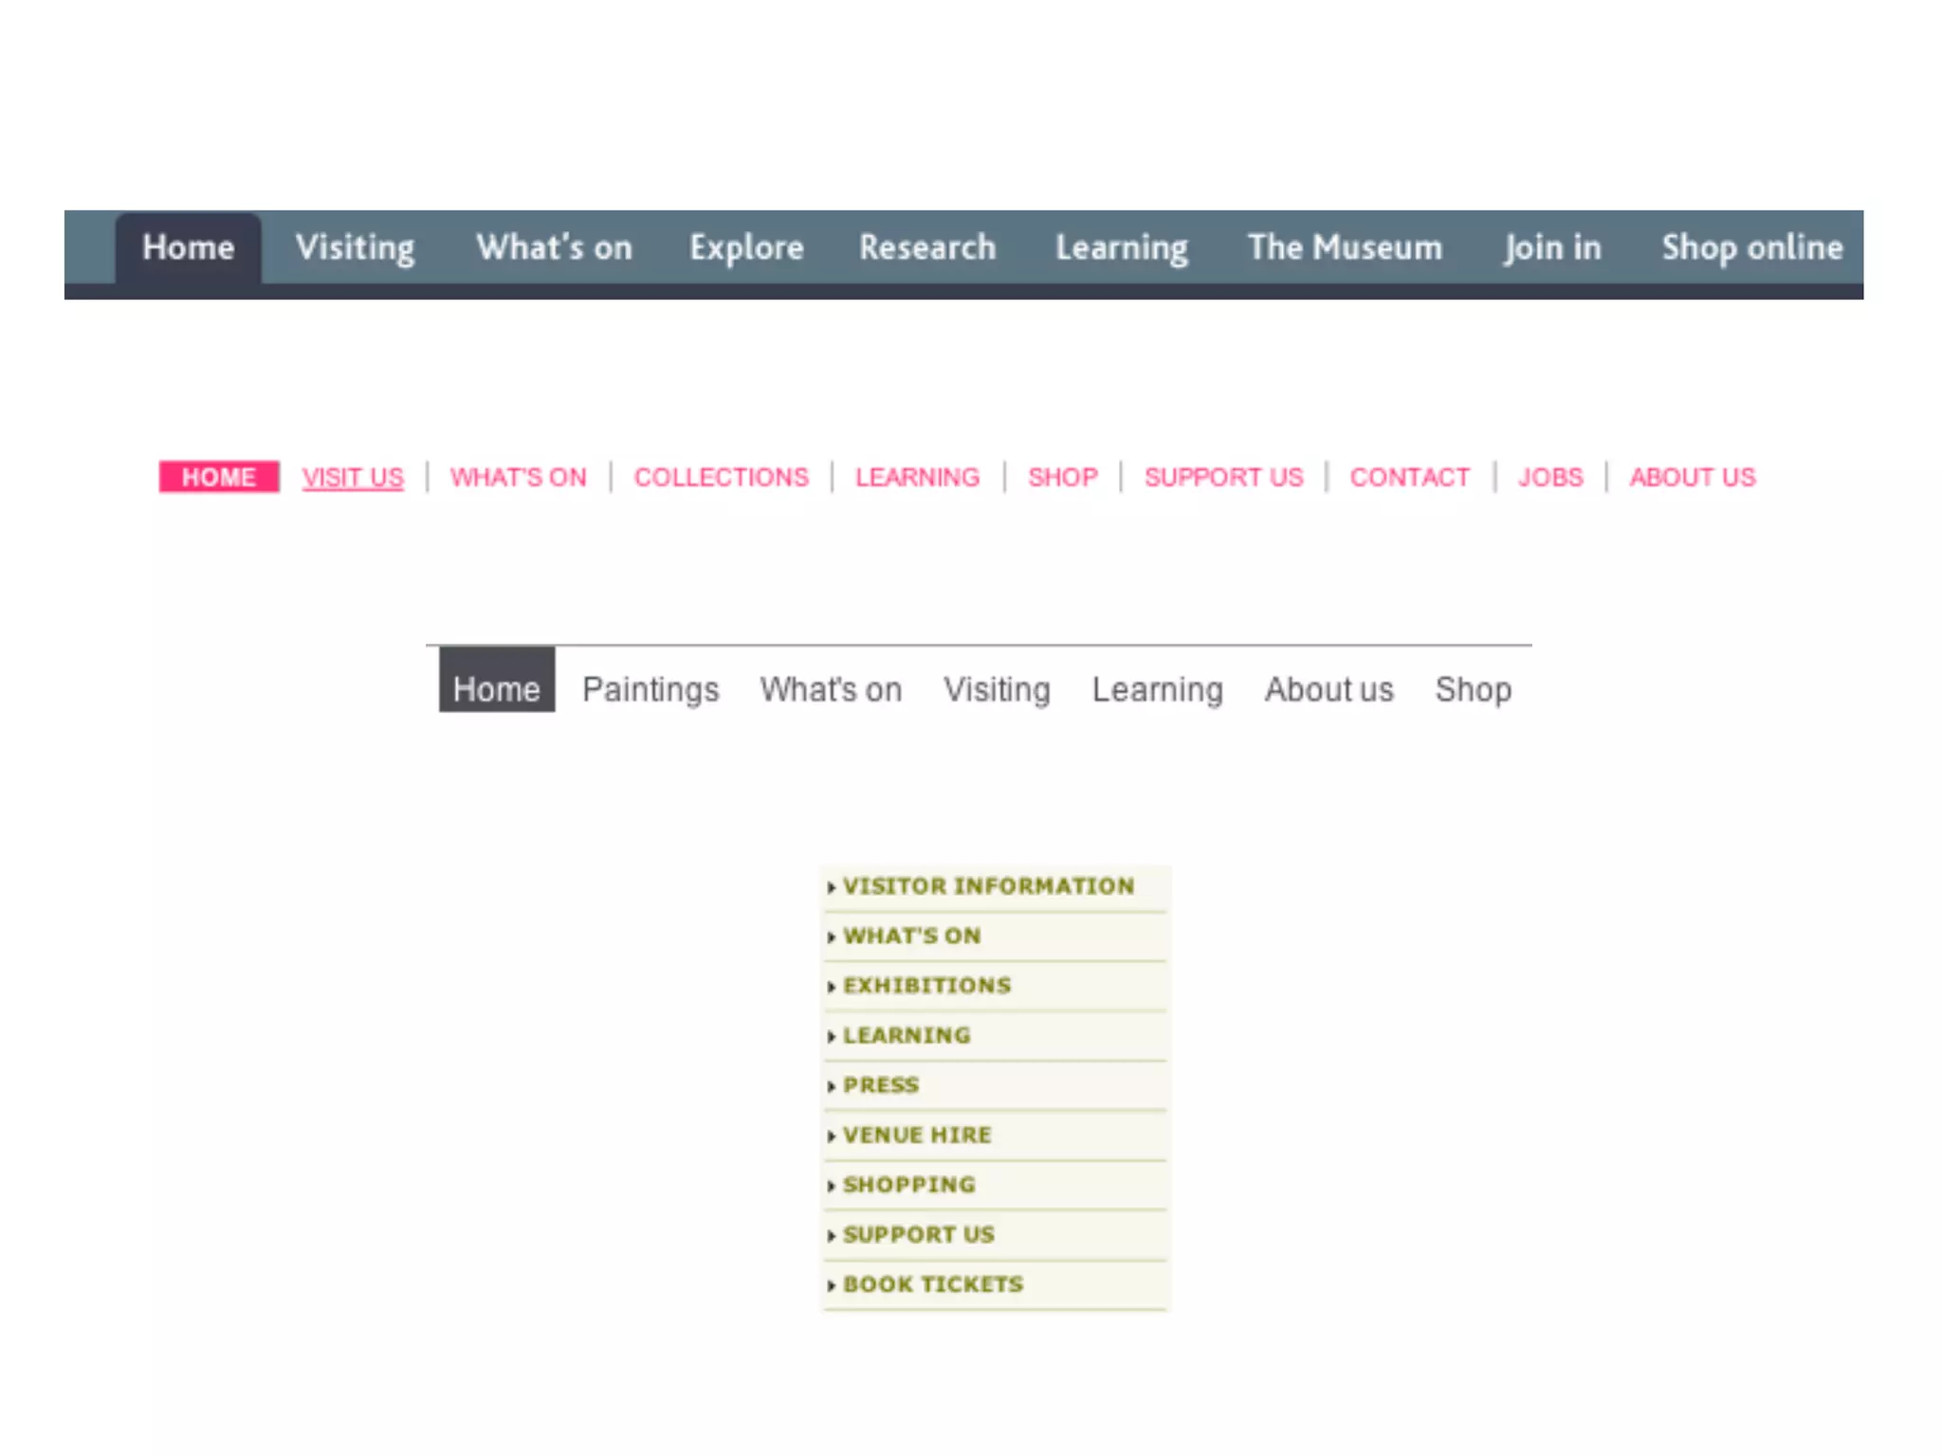Go to the pink CONTACT link
The height and width of the screenshot is (1456, 1942).
[1409, 477]
